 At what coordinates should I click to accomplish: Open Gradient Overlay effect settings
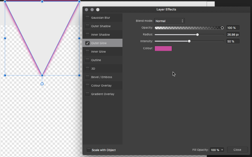(x=103, y=94)
